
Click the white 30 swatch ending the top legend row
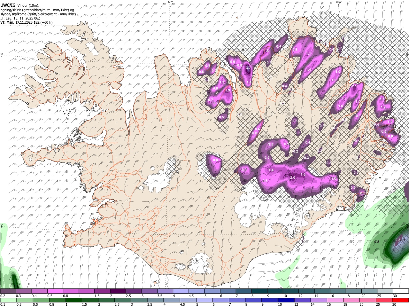(x=400, y=291)
